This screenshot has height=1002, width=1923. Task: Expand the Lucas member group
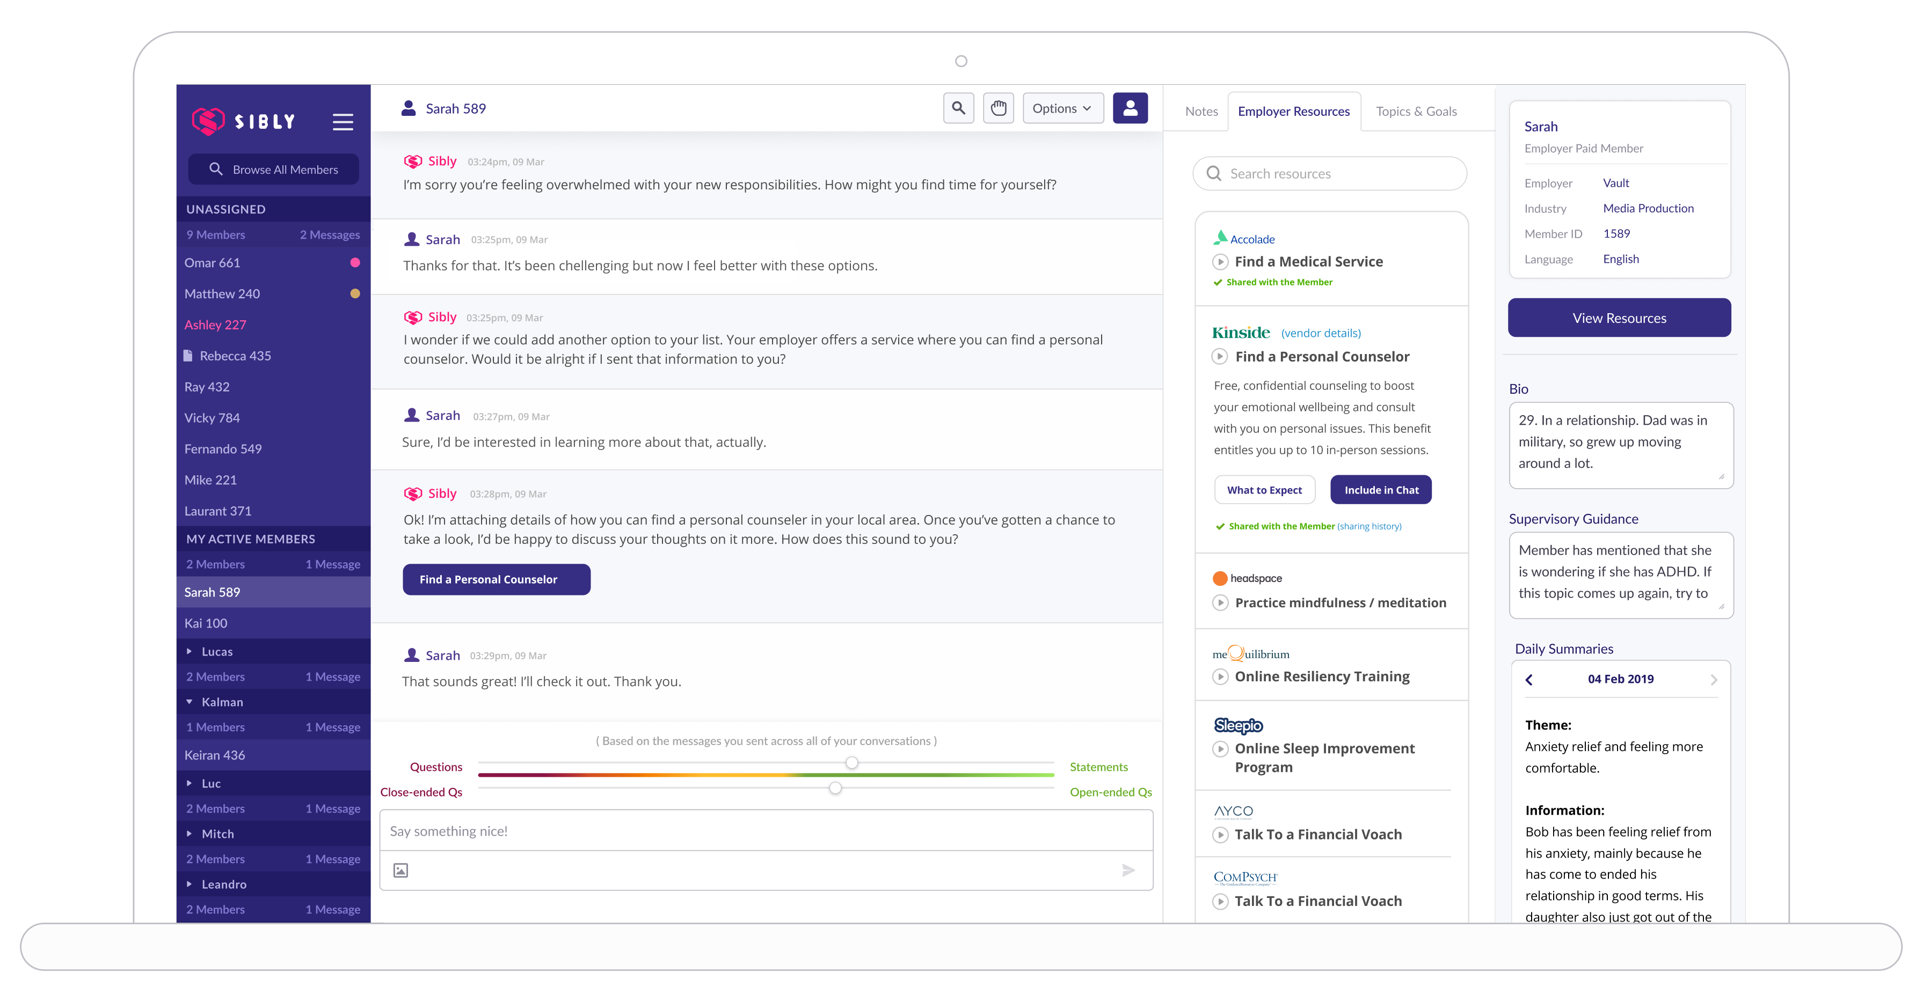coord(190,651)
